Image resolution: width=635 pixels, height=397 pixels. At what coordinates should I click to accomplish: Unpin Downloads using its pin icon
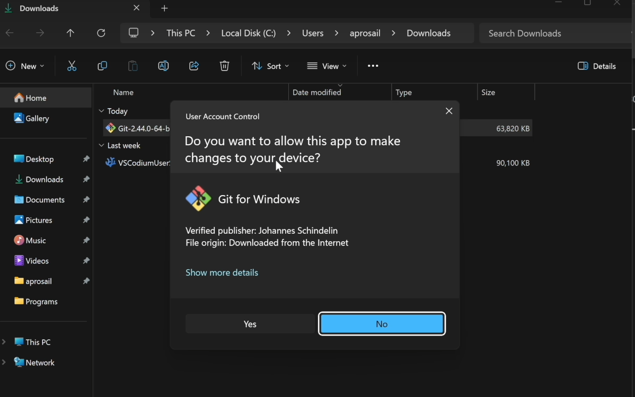(x=86, y=180)
